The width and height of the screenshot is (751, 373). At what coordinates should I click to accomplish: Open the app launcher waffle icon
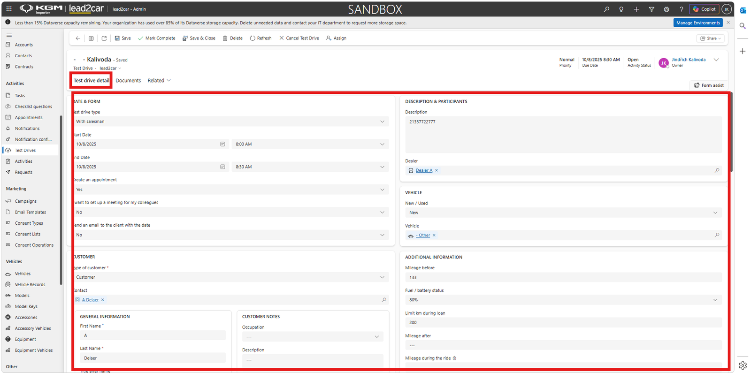pyautogui.click(x=9, y=9)
